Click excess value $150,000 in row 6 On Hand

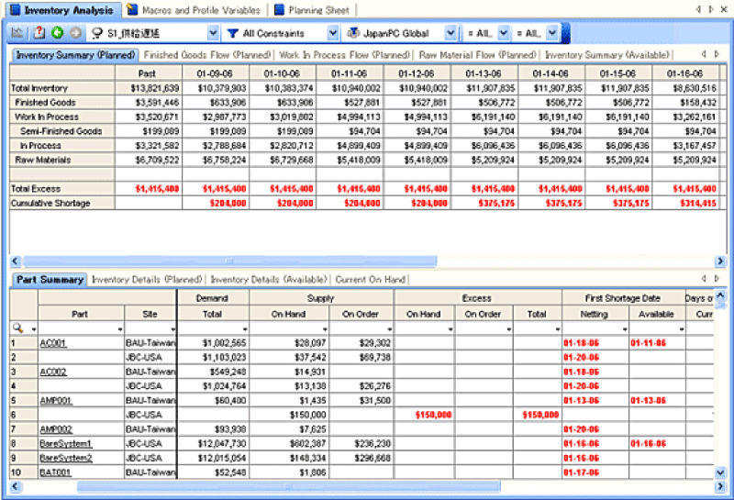(433, 415)
